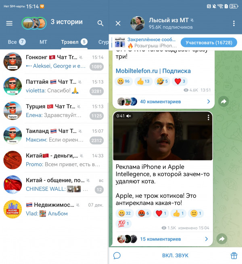This screenshot has height=264, width=242.
Task: Tap the 4.6K views eye icon
Action: click(186, 90)
